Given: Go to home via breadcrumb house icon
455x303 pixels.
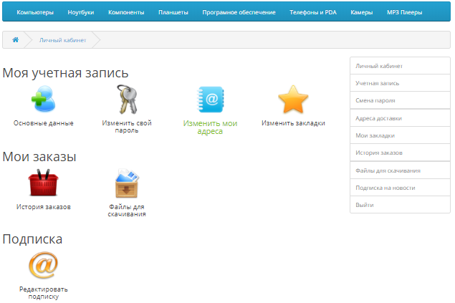Looking at the screenshot, I should 15,40.
